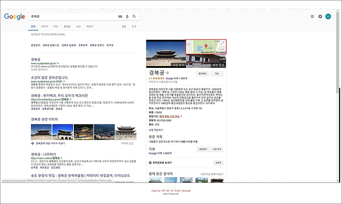This screenshot has width=342, height=204.
Task: Expand dropdown arrow next to www.royalpalace.go.kr/
Action: point(58,63)
